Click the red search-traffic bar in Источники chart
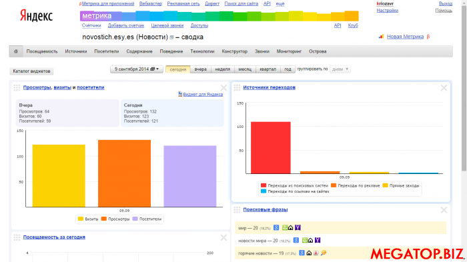467x262 pixels. (x=270, y=148)
